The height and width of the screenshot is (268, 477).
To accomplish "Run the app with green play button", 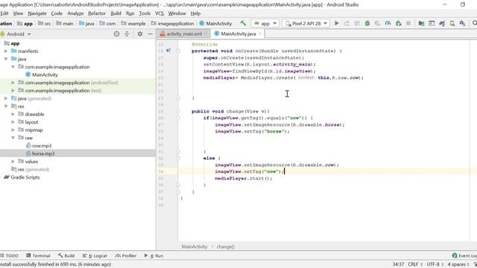I will 336,23.
